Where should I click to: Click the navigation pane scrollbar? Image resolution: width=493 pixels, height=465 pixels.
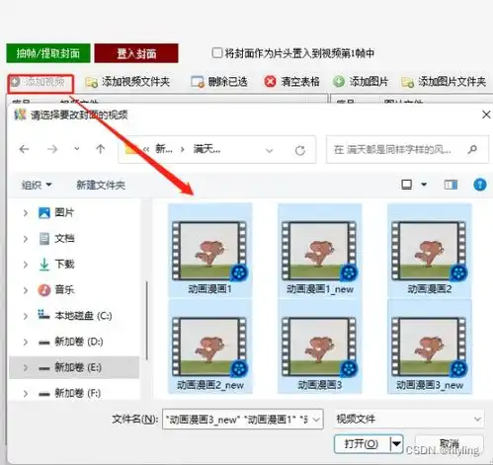pos(147,321)
